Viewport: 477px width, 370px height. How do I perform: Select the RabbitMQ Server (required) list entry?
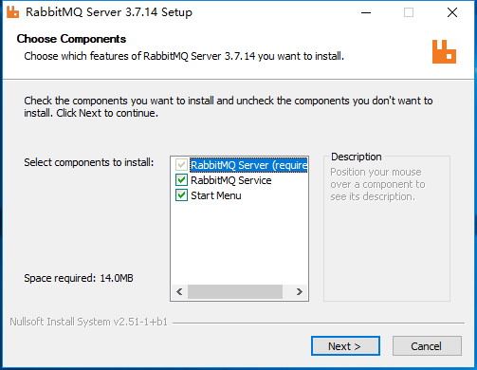tap(248, 165)
